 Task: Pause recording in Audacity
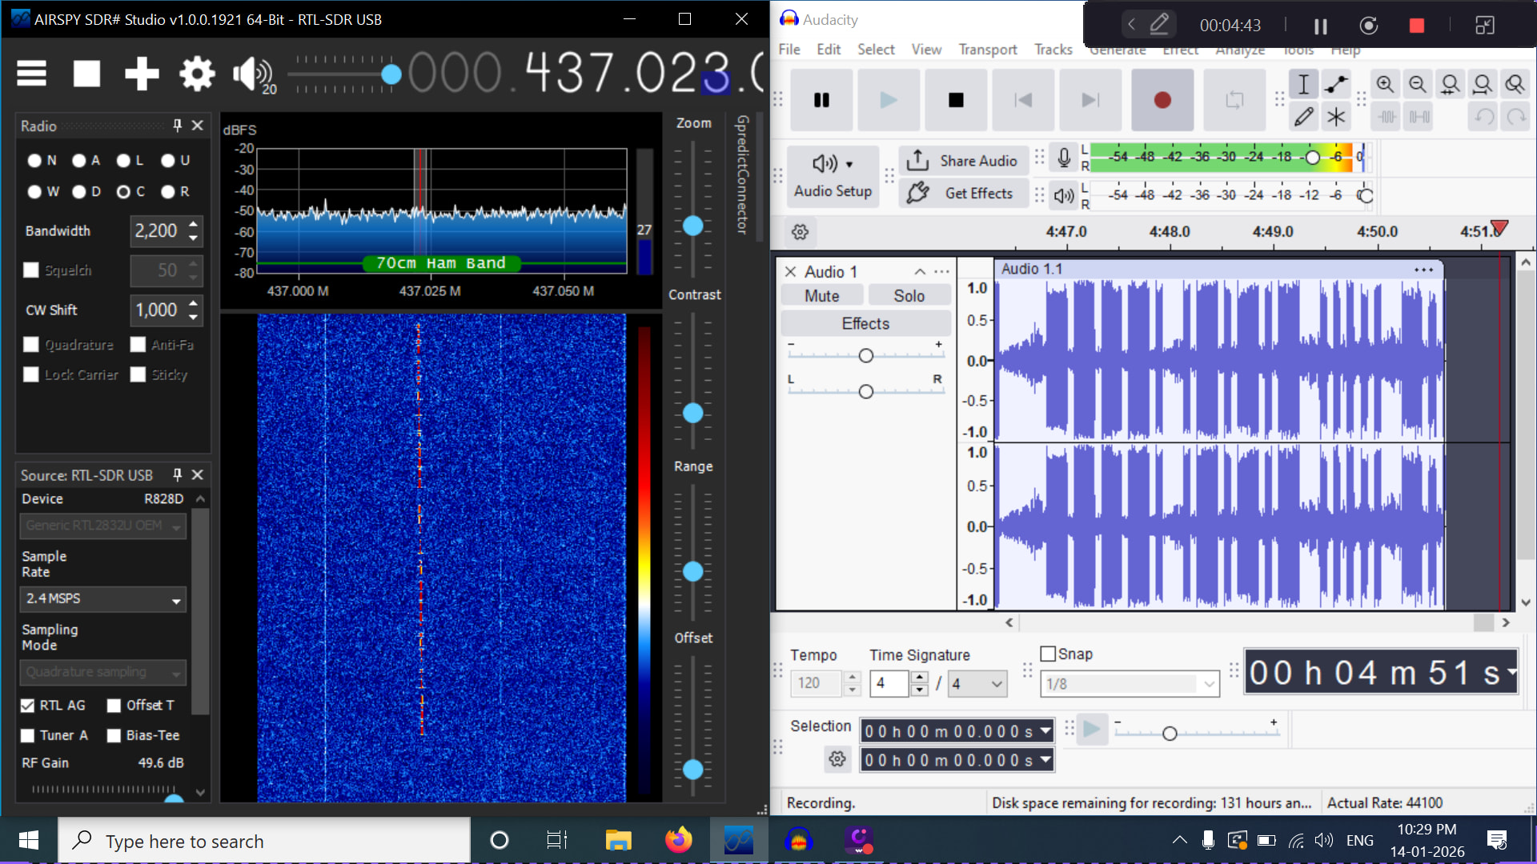pyautogui.click(x=821, y=100)
